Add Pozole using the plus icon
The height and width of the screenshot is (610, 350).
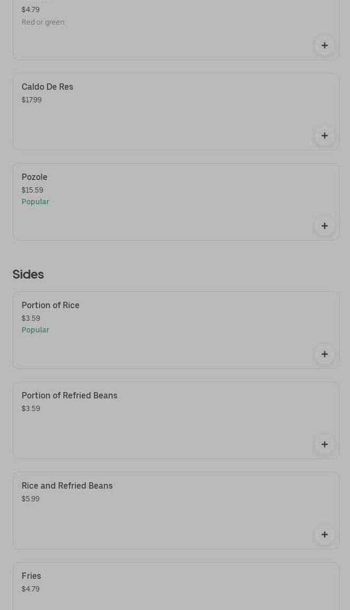coord(324,226)
